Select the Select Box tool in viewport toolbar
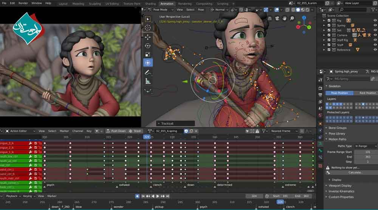Viewport: 378px width, 210px height. [148, 19]
